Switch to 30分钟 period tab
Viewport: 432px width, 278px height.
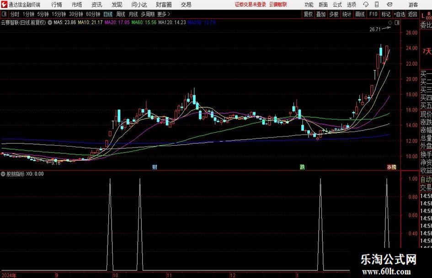click(x=76, y=14)
